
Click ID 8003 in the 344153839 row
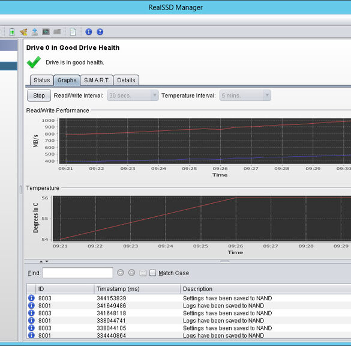[45, 299]
